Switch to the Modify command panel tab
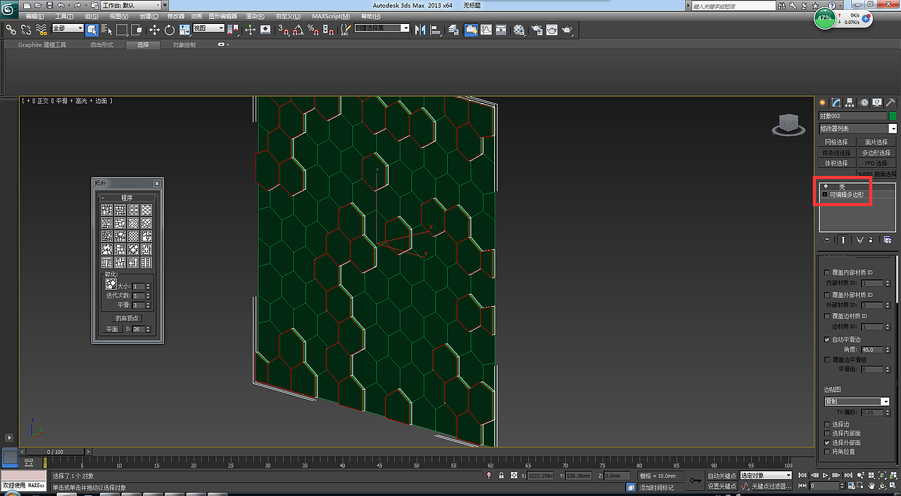901x496 pixels. tap(836, 103)
